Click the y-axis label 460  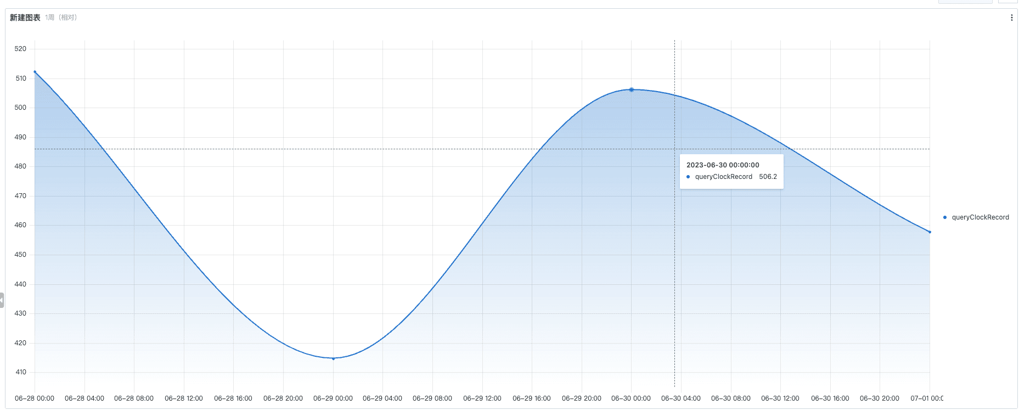click(x=20, y=225)
